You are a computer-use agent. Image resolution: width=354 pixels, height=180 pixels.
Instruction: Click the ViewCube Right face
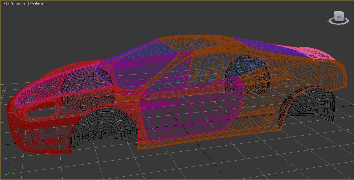coord(339,17)
